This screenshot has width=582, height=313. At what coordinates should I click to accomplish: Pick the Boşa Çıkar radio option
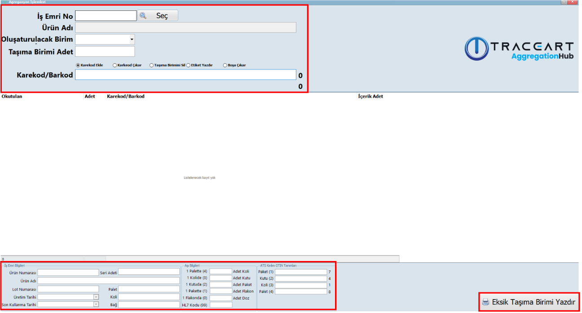point(225,65)
